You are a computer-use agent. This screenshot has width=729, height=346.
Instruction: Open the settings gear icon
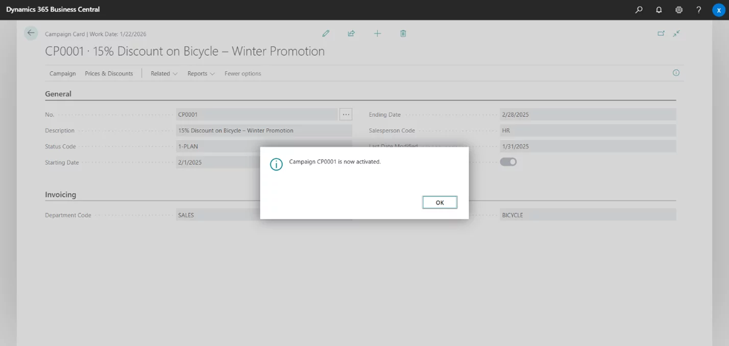click(678, 10)
